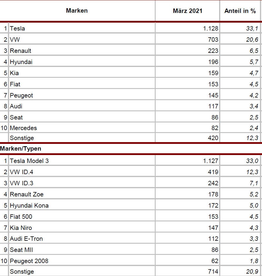The height and width of the screenshot is (276, 262).
Task: Select the Kia Niro row label
Action: (21, 228)
